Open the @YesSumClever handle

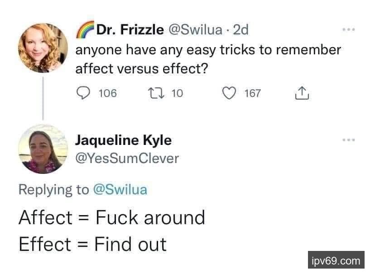(x=127, y=158)
